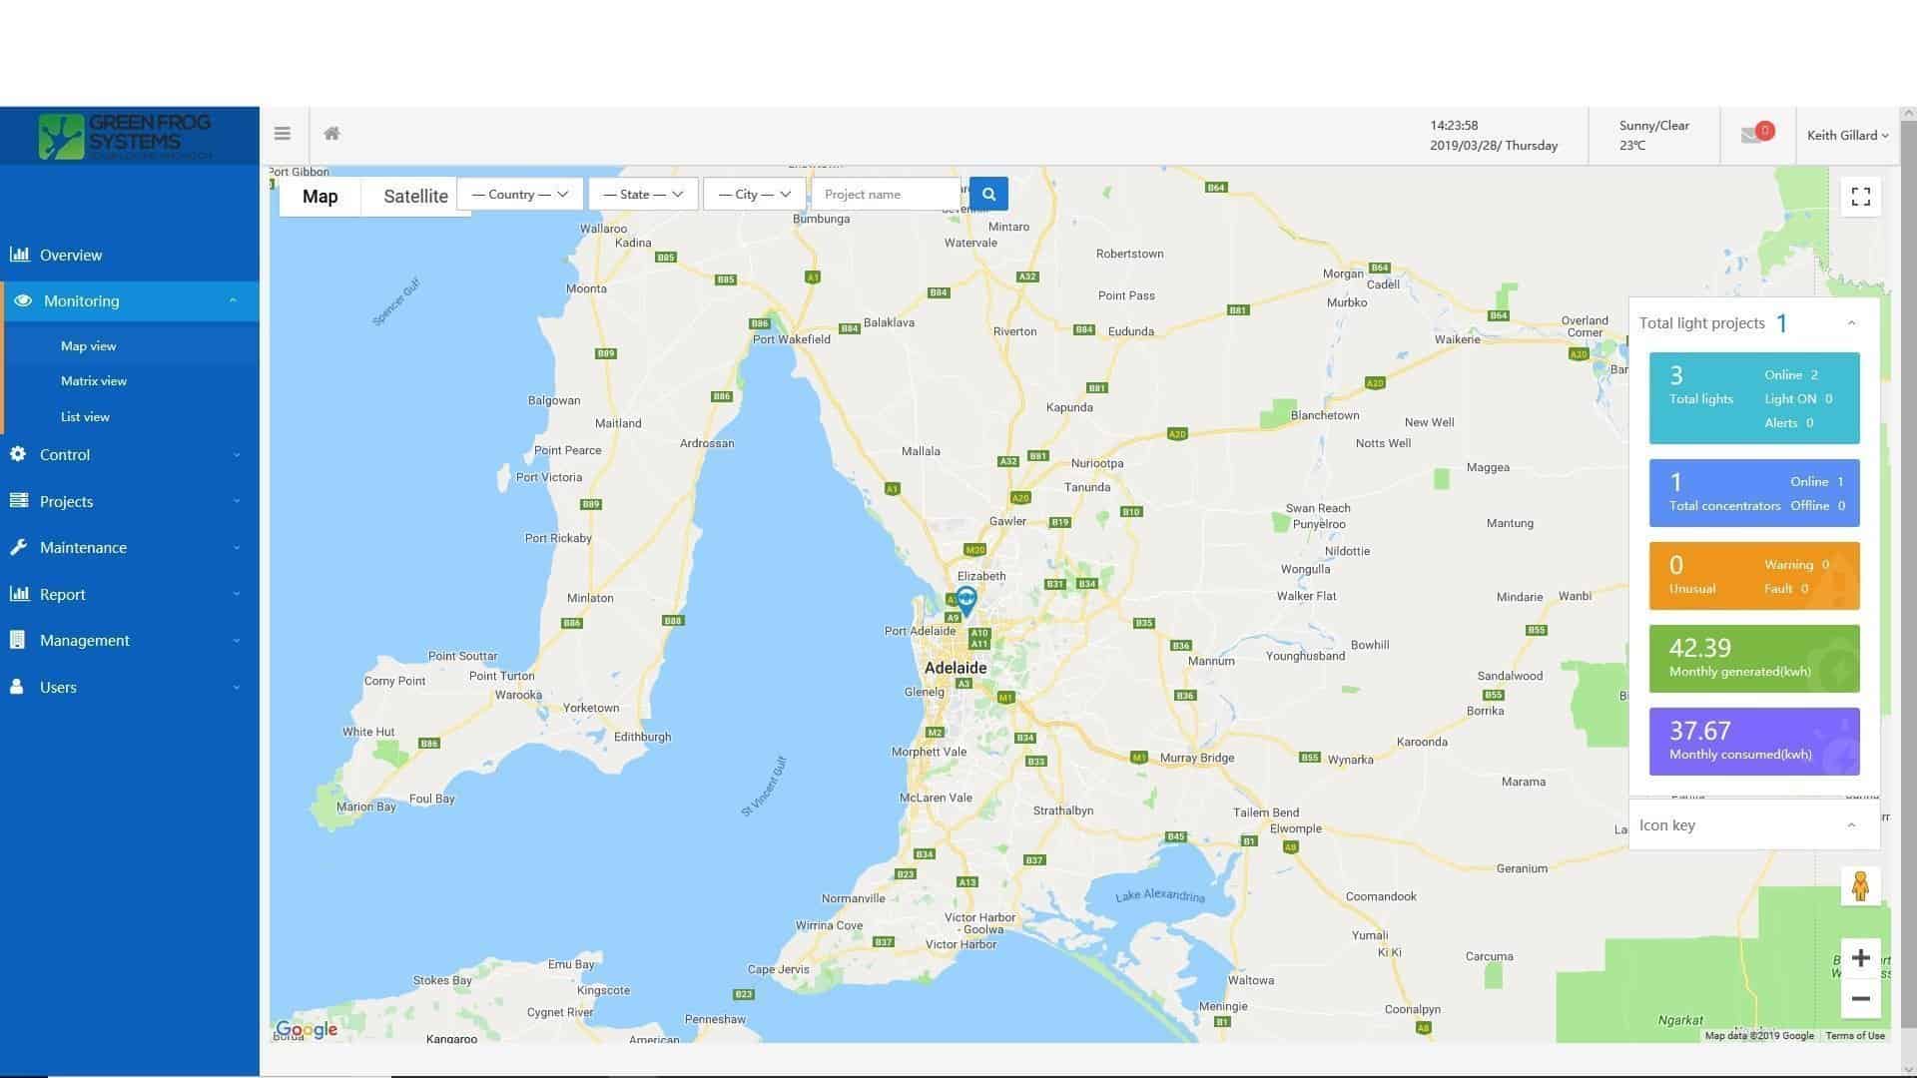Click the home icon in top bar
The height and width of the screenshot is (1078, 1917).
coord(331,134)
